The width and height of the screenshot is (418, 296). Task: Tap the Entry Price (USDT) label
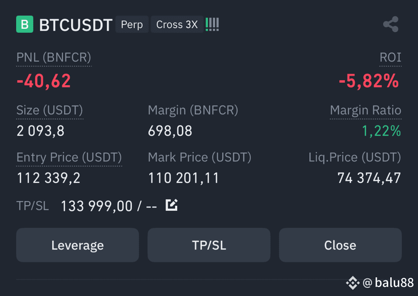69,157
